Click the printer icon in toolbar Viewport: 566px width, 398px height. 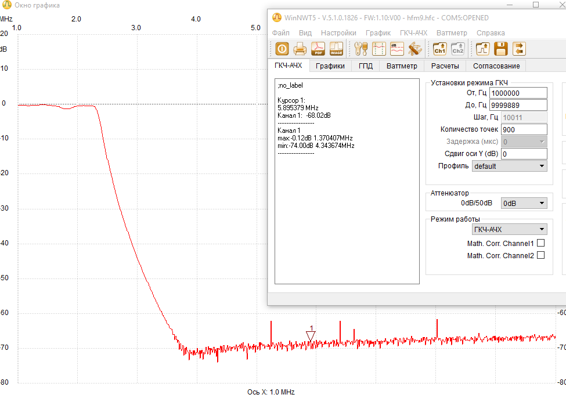(x=300, y=49)
